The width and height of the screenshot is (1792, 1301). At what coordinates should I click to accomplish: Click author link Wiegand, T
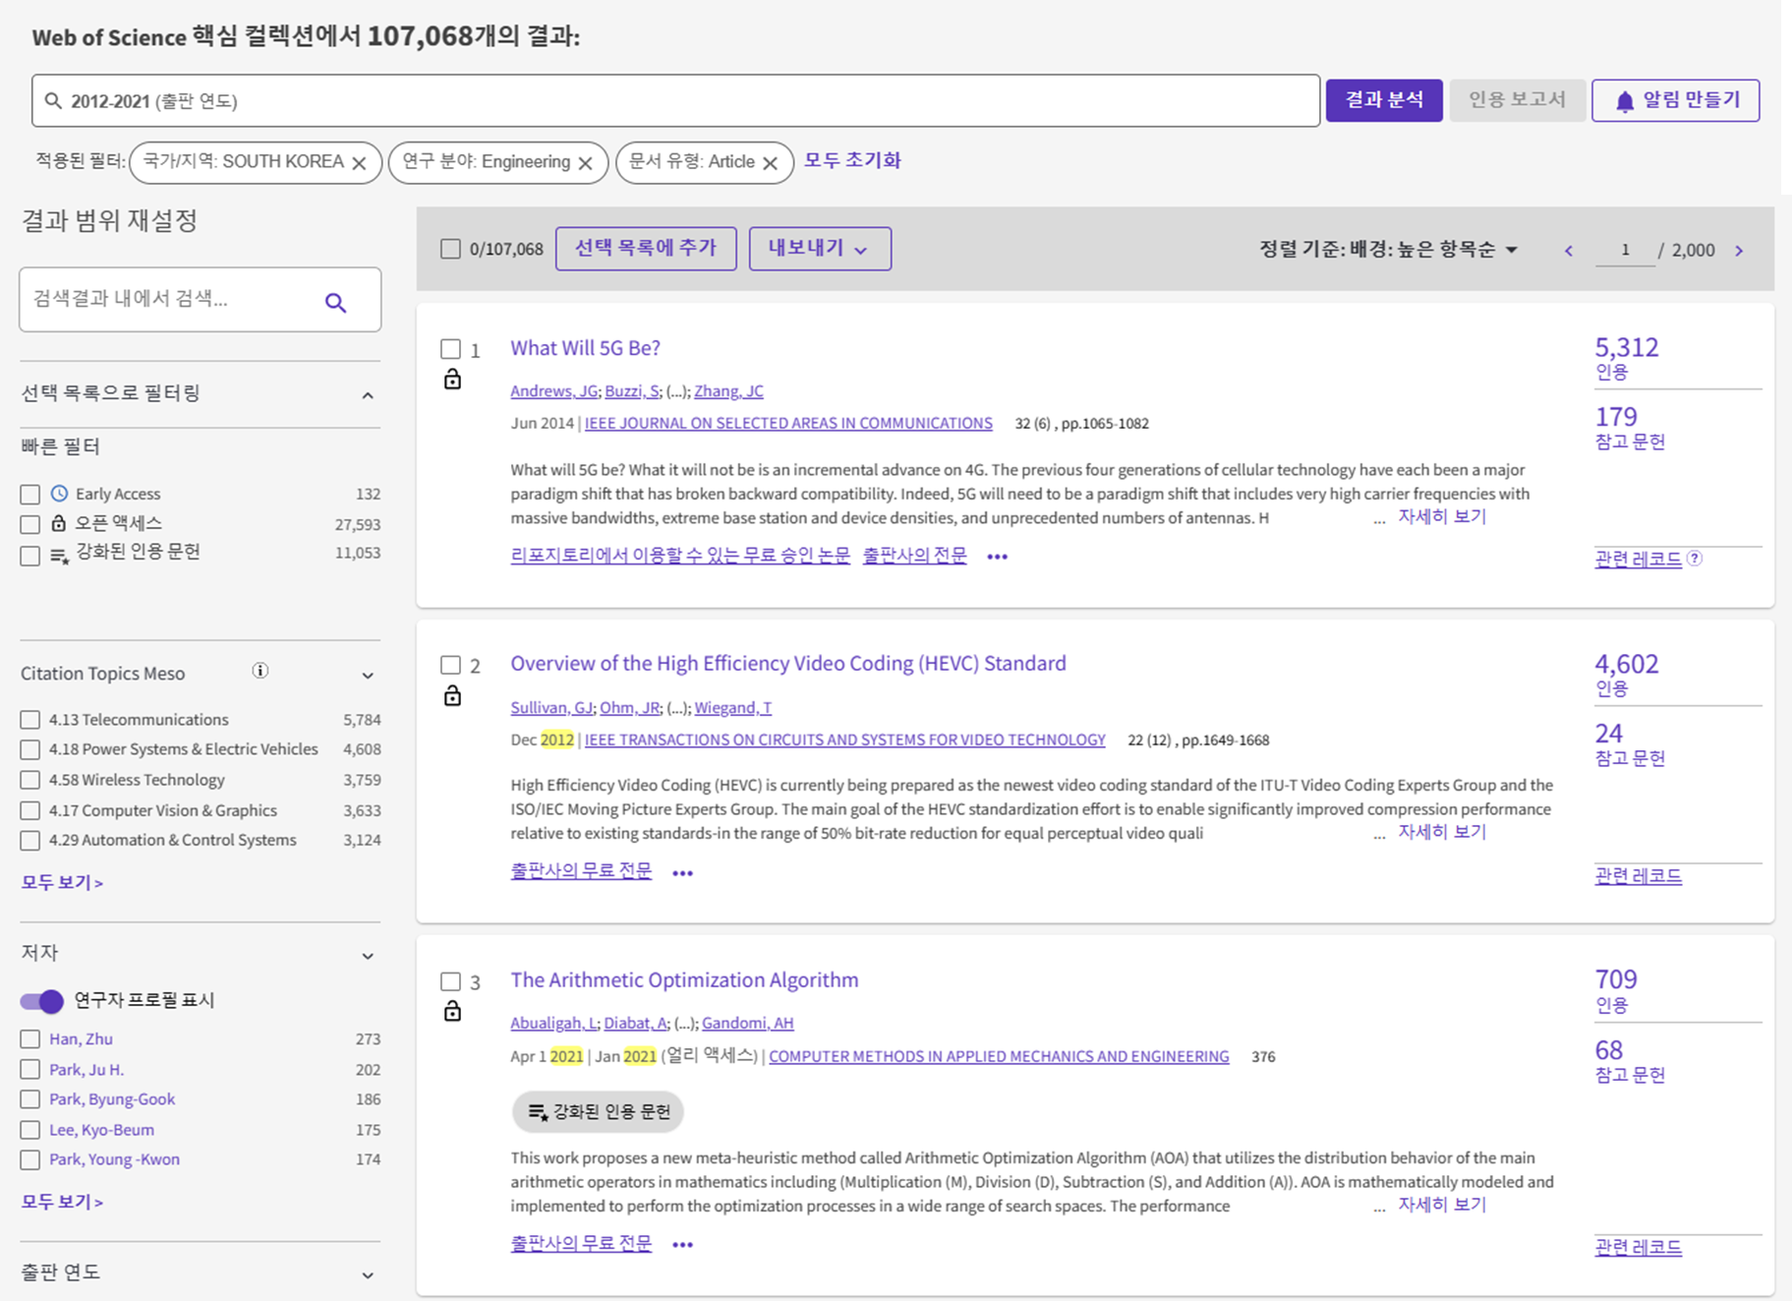click(732, 707)
